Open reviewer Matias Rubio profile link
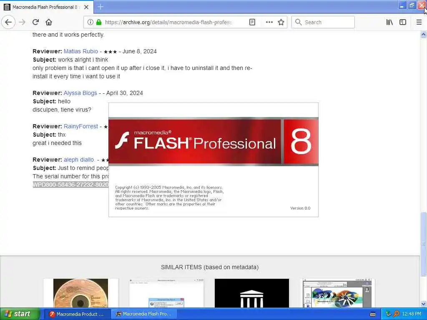427x320 pixels. pos(80,51)
